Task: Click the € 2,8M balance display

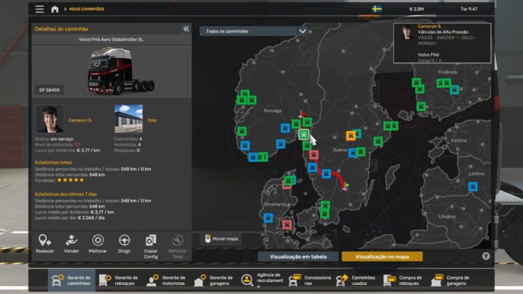Action: tap(416, 9)
